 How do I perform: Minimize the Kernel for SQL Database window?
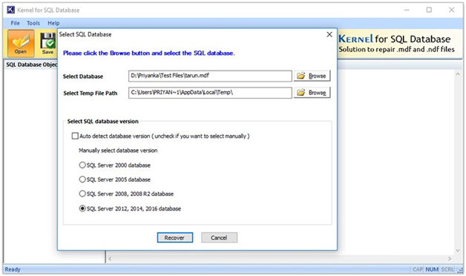tap(407, 10)
